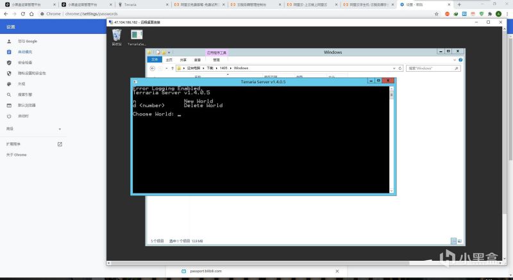Add a new Chrome tab with plus button
Screen dimensions: 513x280
tap(459, 4)
